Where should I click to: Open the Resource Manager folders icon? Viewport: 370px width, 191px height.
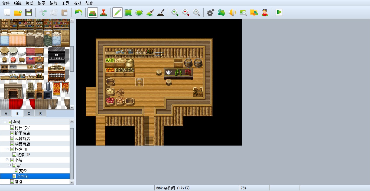[x=254, y=12]
